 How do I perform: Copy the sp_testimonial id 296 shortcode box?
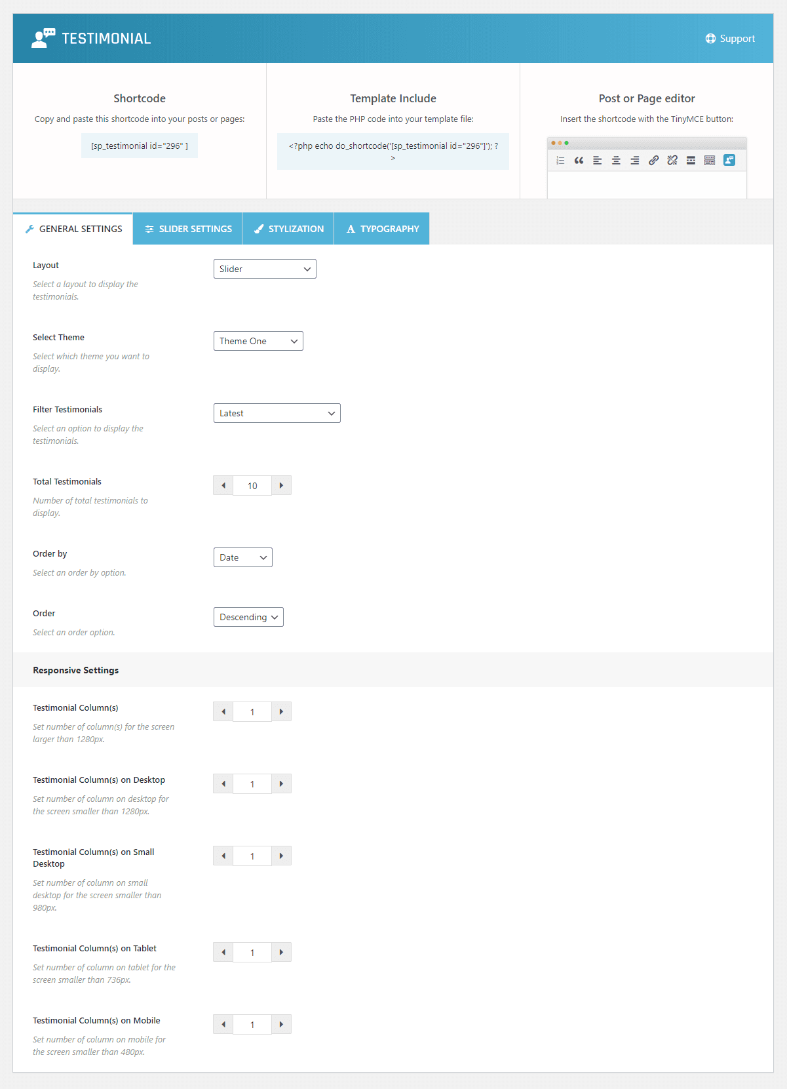(x=140, y=146)
